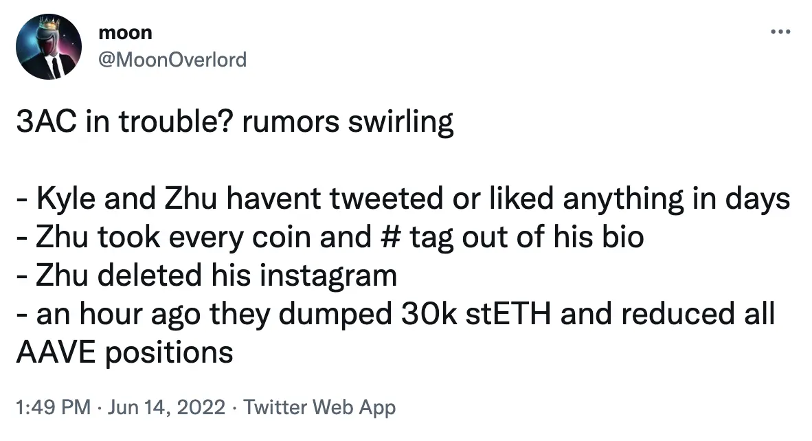812x441 pixels.
Task: Open the Twitter Web App source link
Action: (x=319, y=407)
